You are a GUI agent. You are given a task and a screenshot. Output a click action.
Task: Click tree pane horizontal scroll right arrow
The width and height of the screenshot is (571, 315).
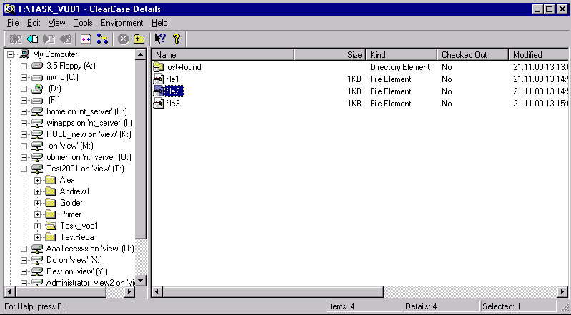click(129, 291)
